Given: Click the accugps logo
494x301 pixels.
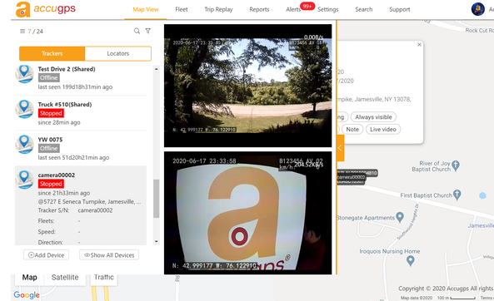Looking at the screenshot, I should 46,9.
